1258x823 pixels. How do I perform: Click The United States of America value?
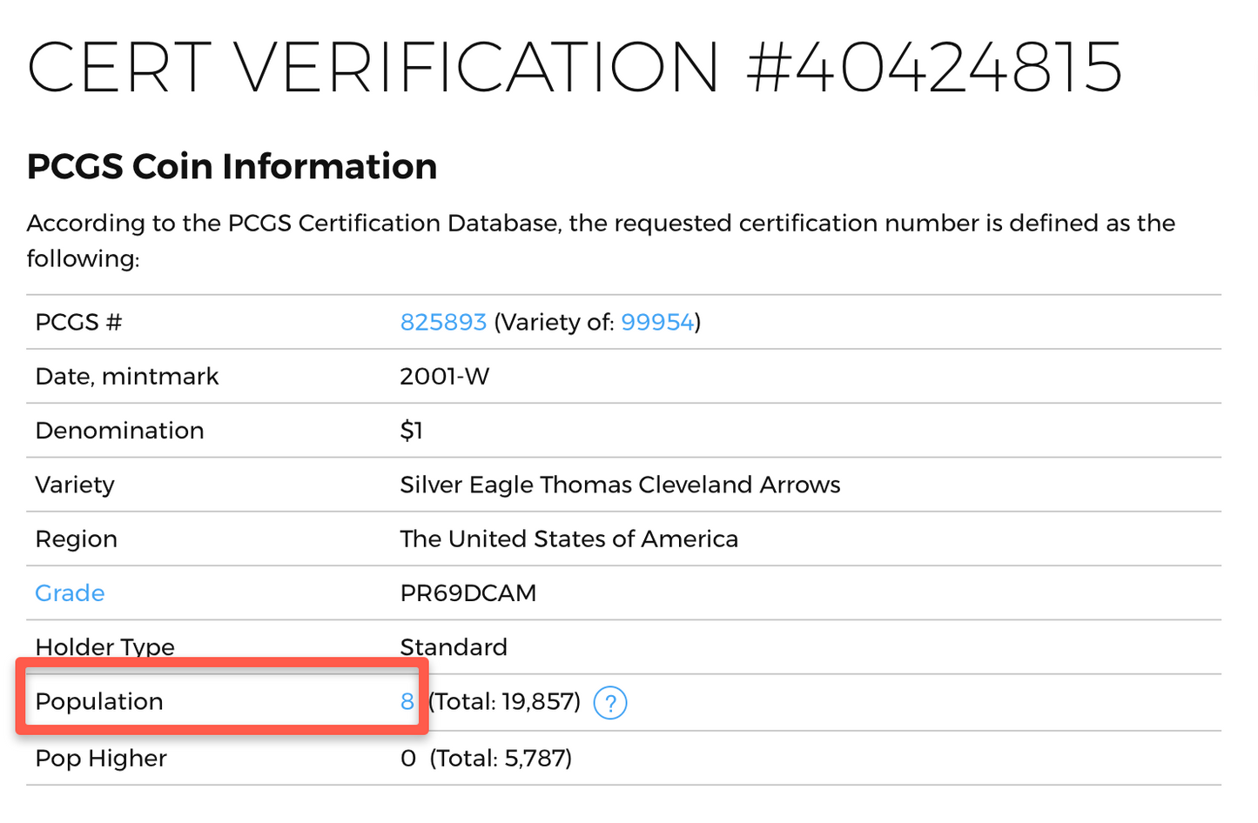click(x=568, y=539)
